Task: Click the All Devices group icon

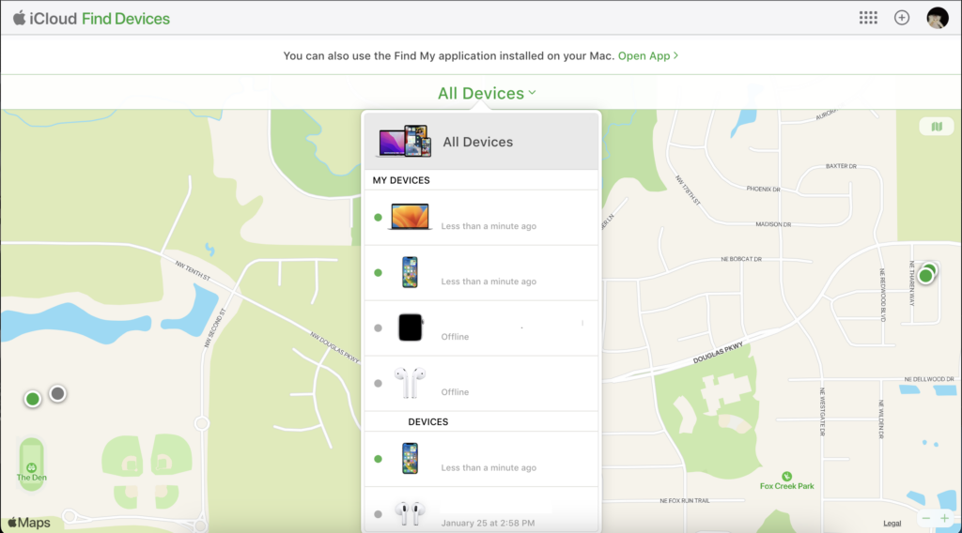Action: pyautogui.click(x=404, y=141)
